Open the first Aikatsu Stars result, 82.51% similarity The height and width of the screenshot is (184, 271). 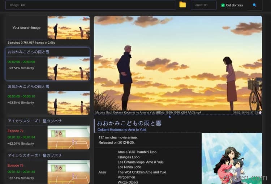point(26,134)
